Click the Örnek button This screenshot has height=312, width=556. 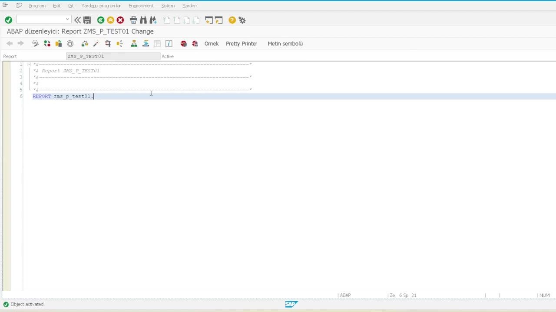pos(212,43)
